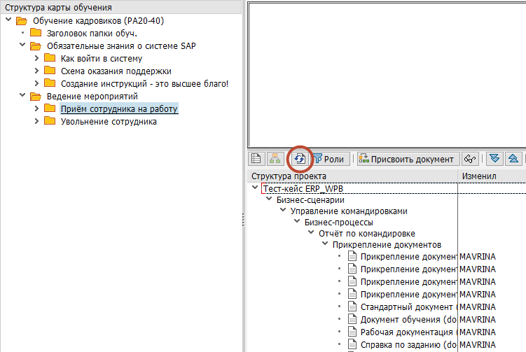
Task: Expand the Схема оказания поддержки folder
Action: tap(36, 71)
